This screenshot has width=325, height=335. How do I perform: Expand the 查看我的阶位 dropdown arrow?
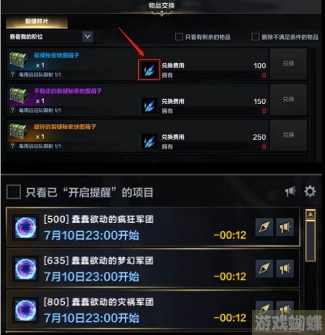click(x=88, y=37)
